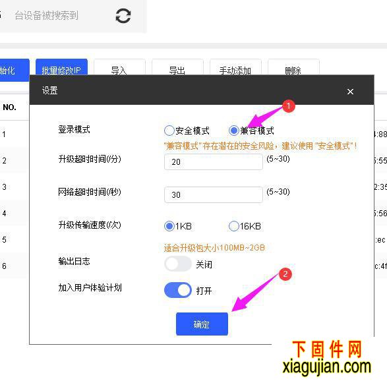The width and height of the screenshot is (387, 383).
Task: Toggle the 加入用户体验计划 switch
Action: point(178,290)
